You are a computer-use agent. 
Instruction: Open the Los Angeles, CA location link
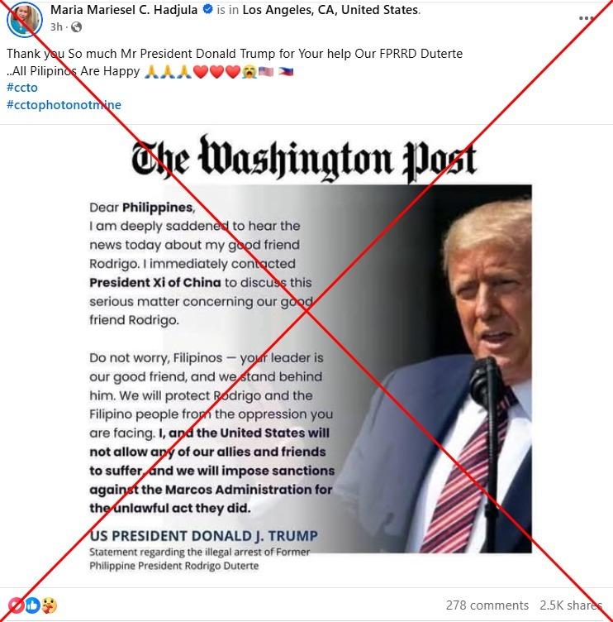click(330, 10)
